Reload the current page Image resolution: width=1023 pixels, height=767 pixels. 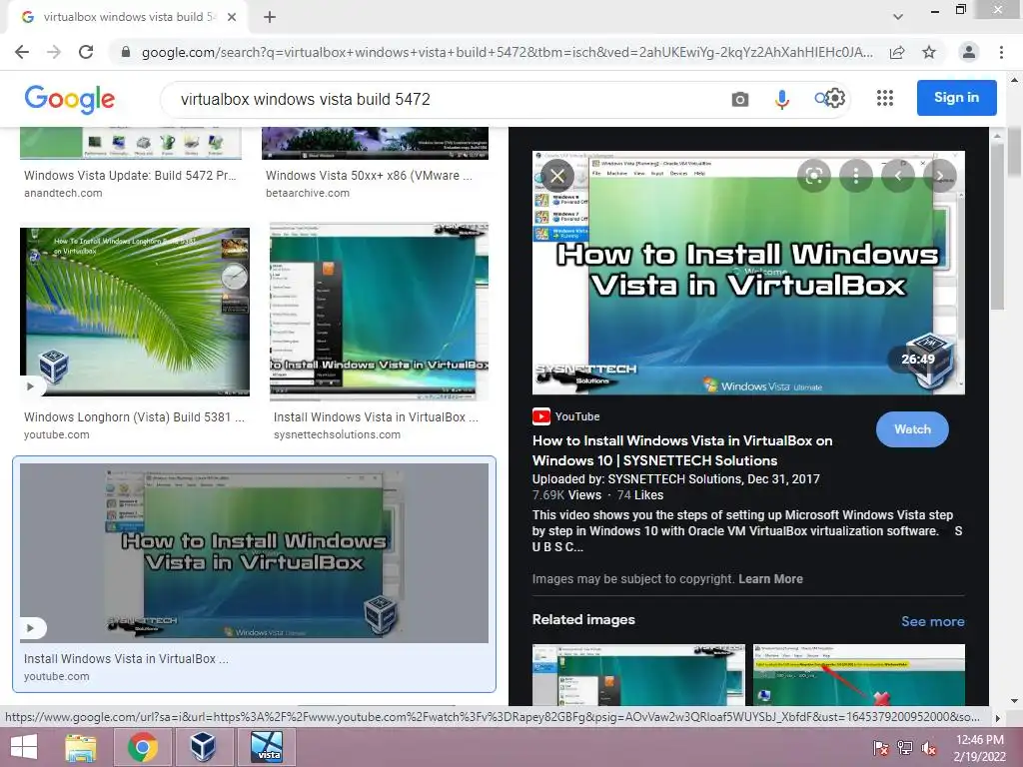[x=86, y=52]
